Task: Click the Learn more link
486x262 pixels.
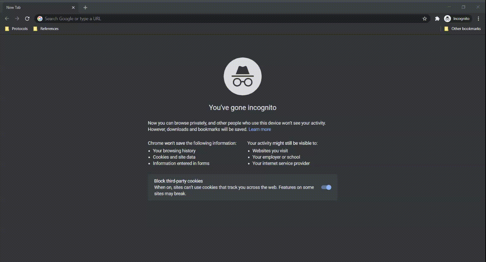Action: (x=259, y=129)
